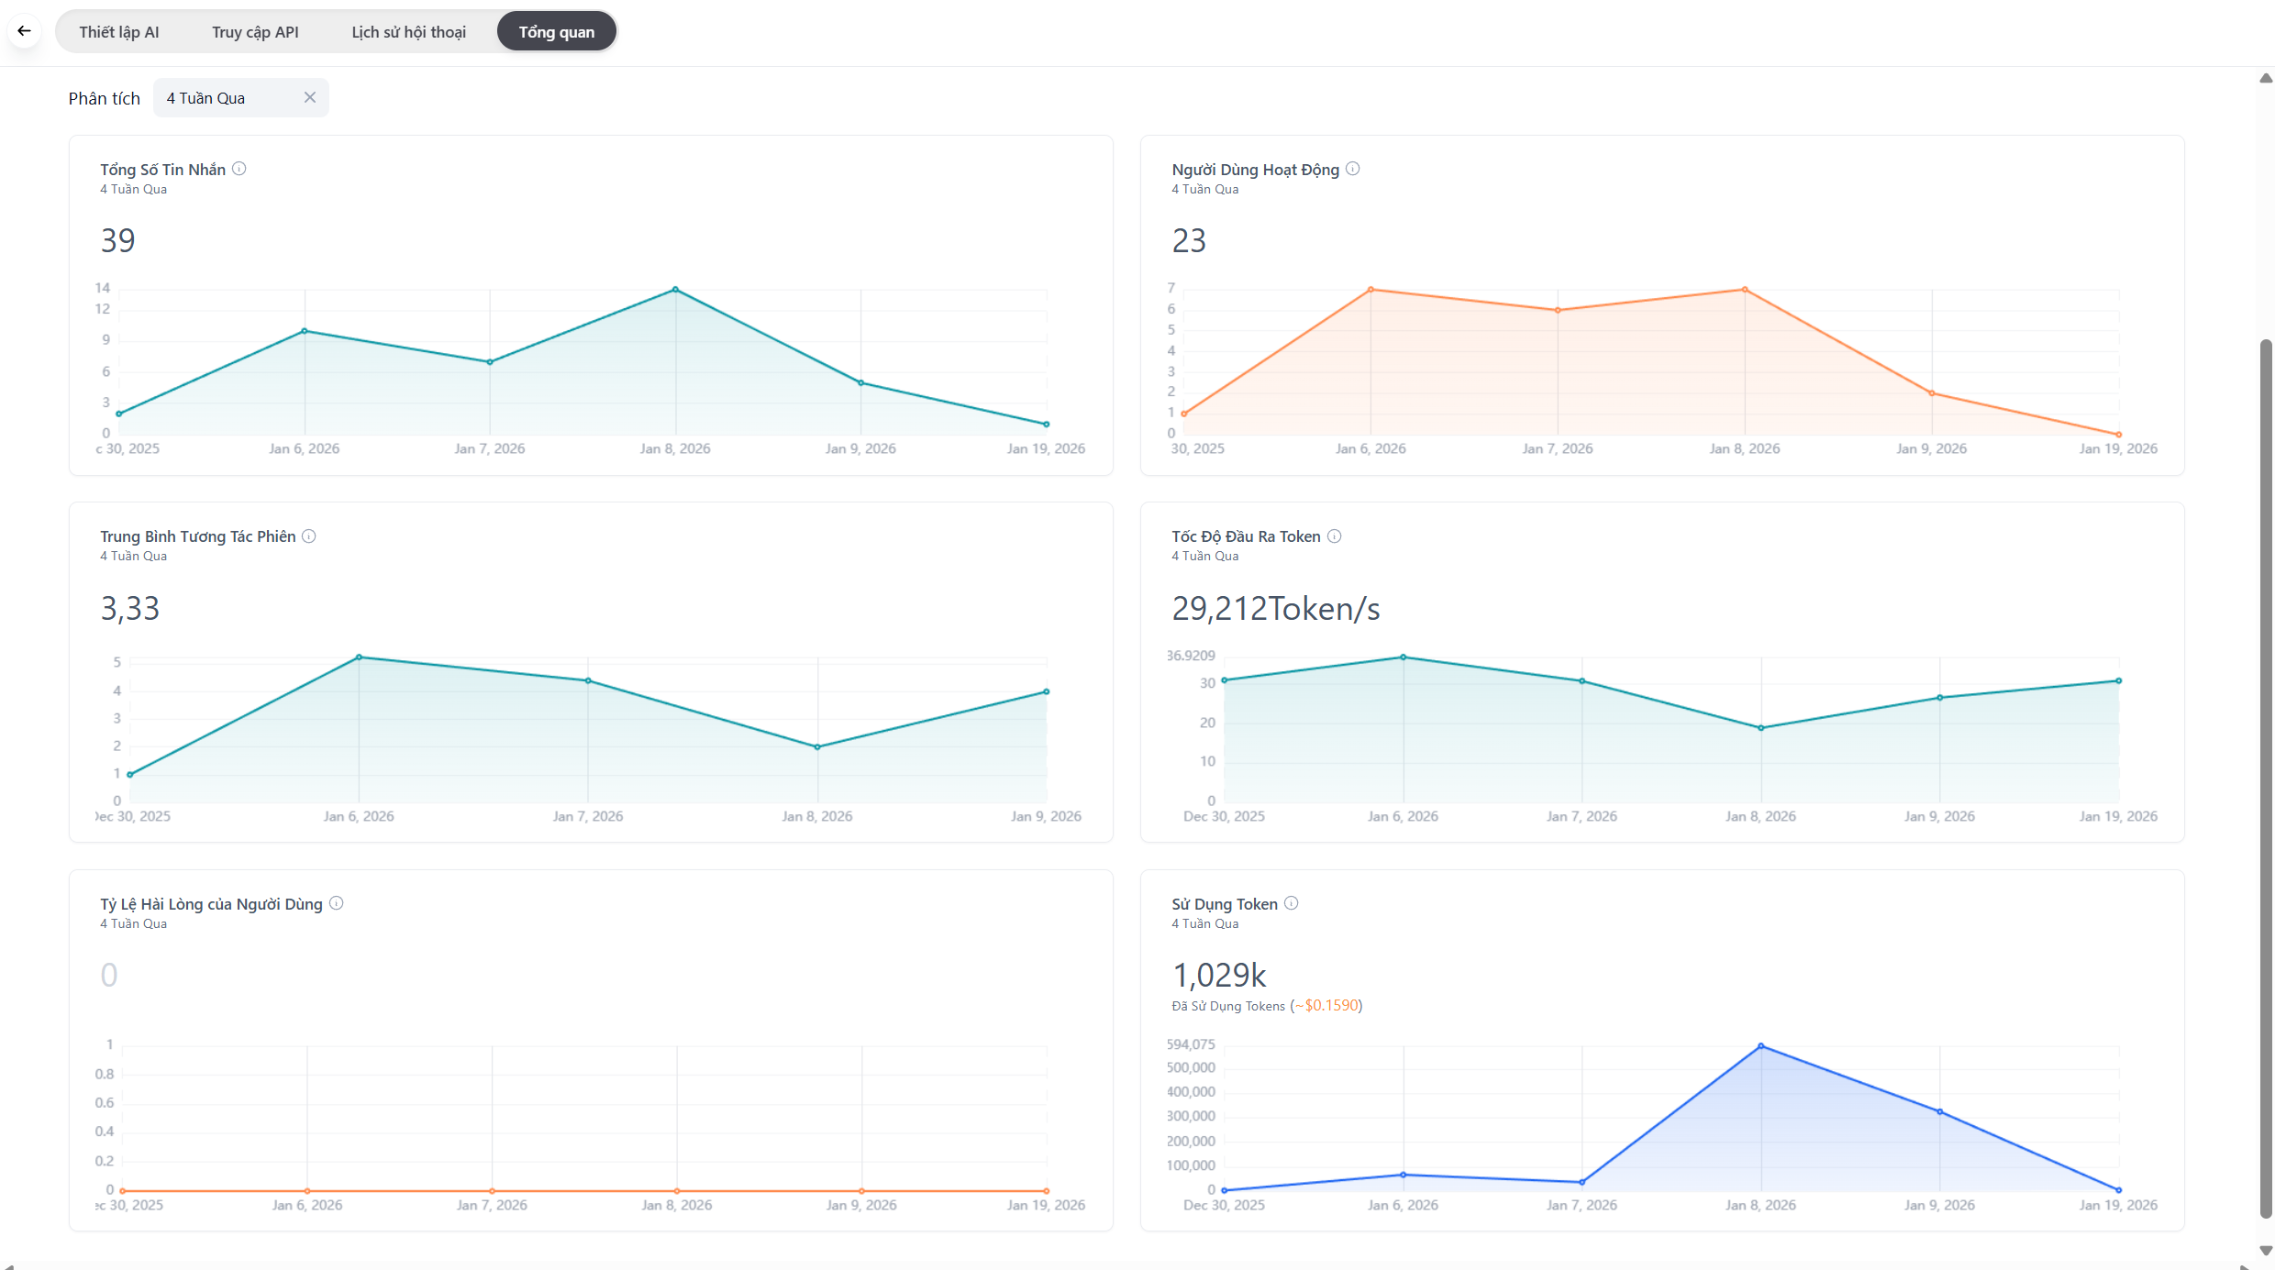Go to Lịch sử hội thoại tab

pyautogui.click(x=408, y=32)
